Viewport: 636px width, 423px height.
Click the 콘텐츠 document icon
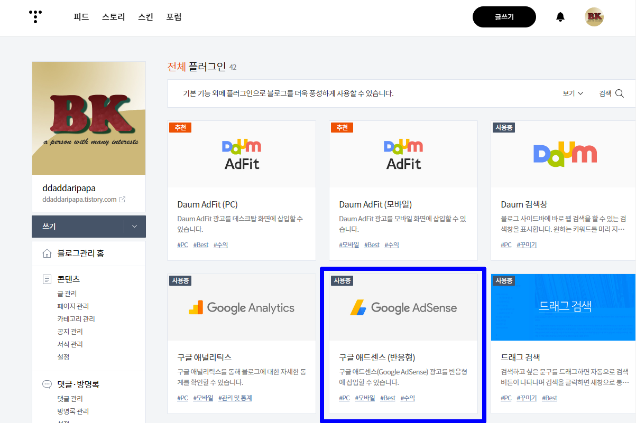tap(47, 279)
